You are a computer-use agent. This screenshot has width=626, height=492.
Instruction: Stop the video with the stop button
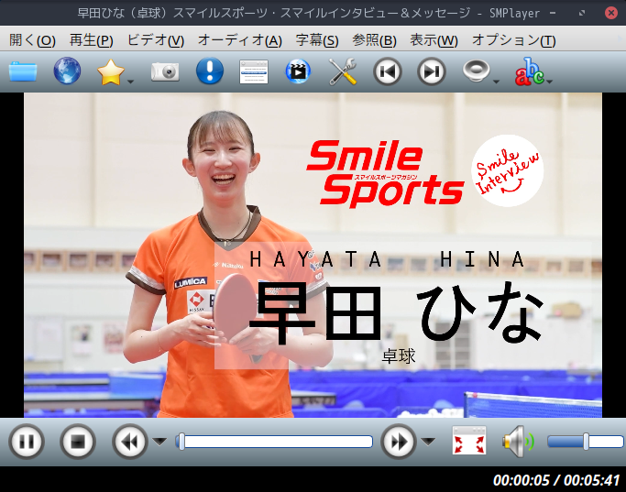tap(78, 443)
